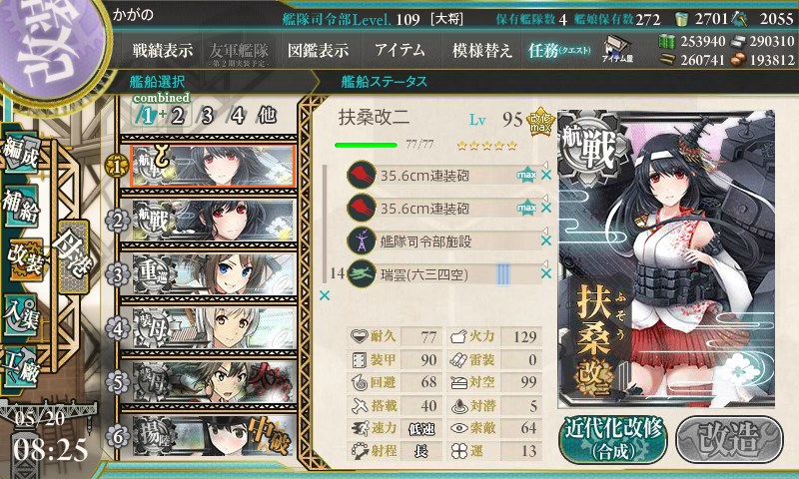The width and height of the screenshot is (799, 479).
Task: Open the 工廠 factory side icon
Action: (20, 366)
